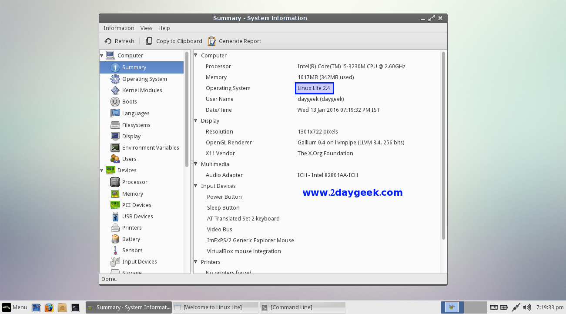Open the USB Devices icon
Image resolution: width=566 pixels, height=314 pixels.
coord(115,217)
